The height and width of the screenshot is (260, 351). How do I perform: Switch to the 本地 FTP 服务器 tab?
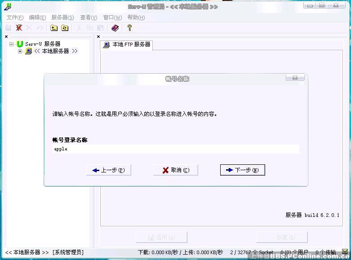click(127, 45)
